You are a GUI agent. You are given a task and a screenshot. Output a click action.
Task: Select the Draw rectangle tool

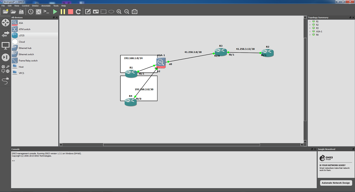click(x=103, y=11)
